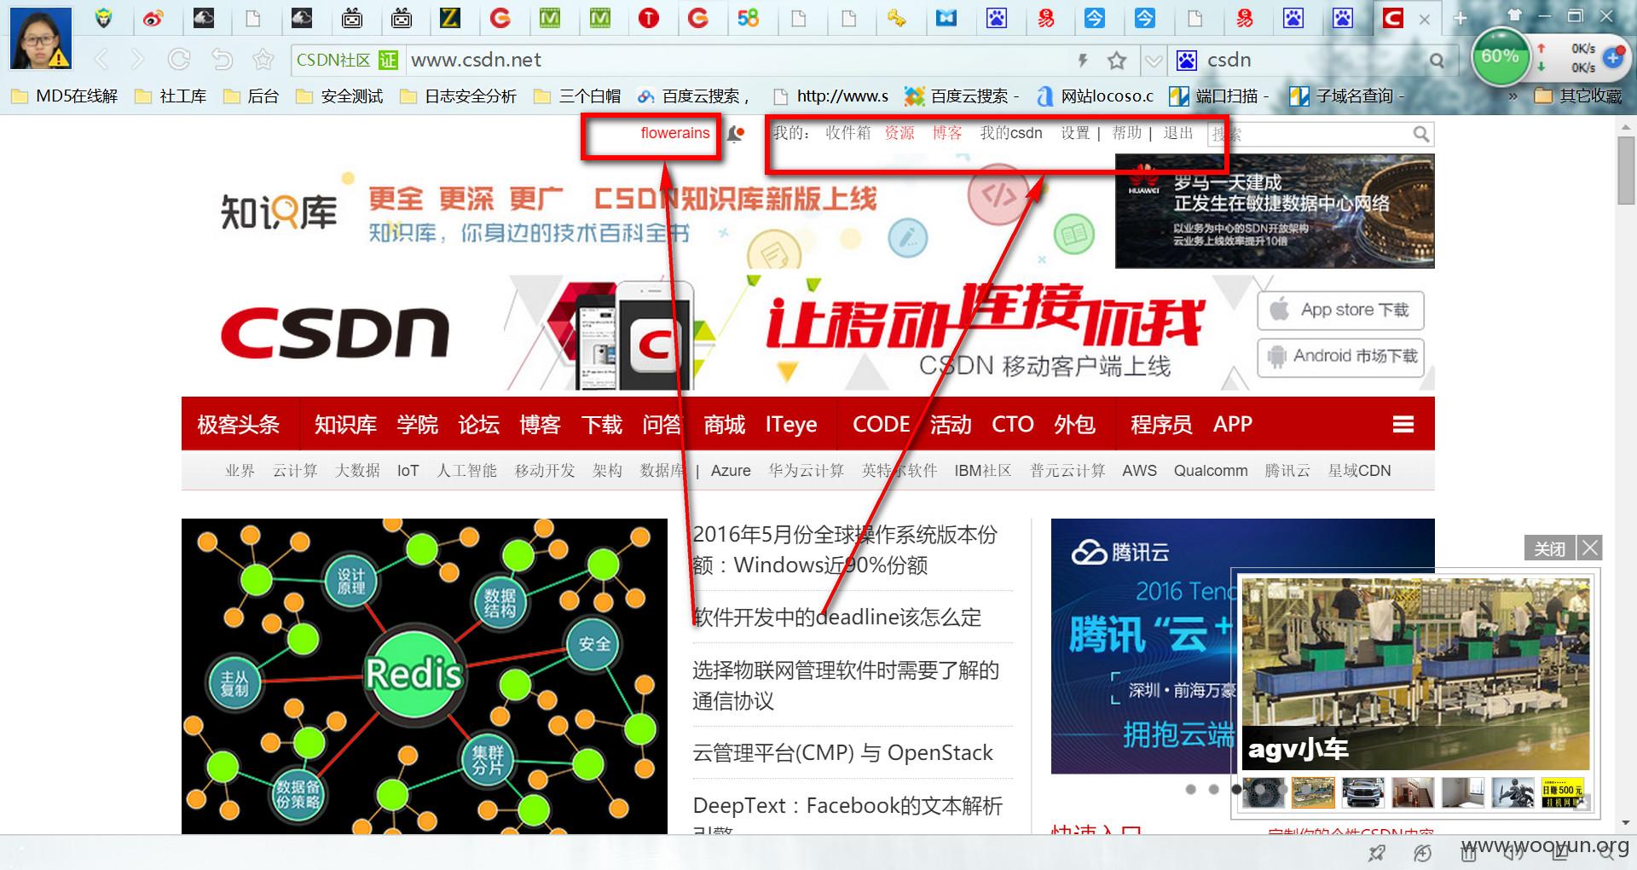The height and width of the screenshot is (870, 1637).
Task: Open the 下载 navigation item
Action: coord(602,424)
